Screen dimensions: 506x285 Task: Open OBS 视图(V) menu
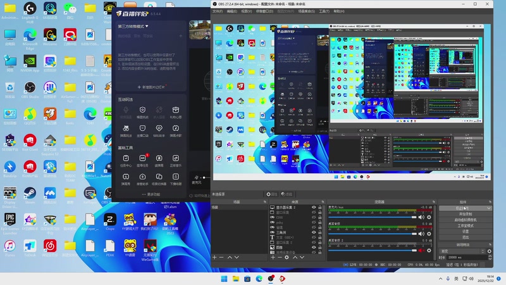[247, 11]
